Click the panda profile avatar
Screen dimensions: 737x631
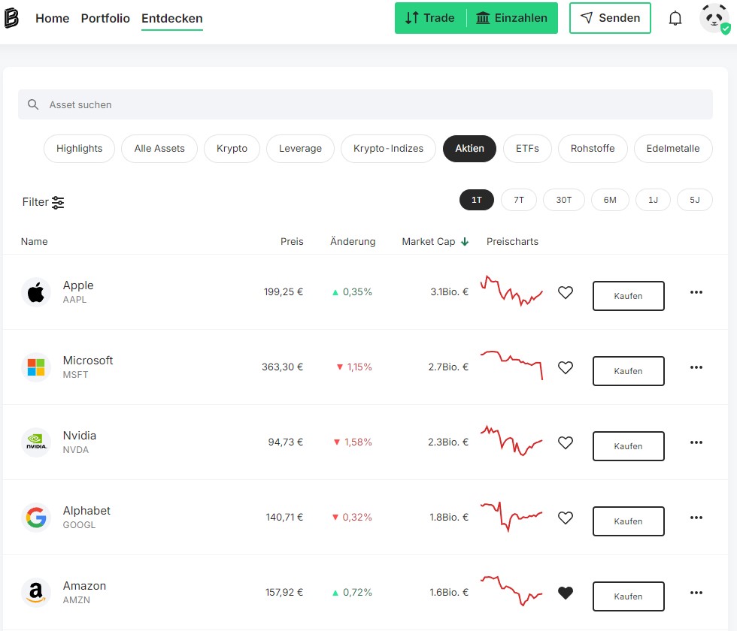[x=713, y=17]
